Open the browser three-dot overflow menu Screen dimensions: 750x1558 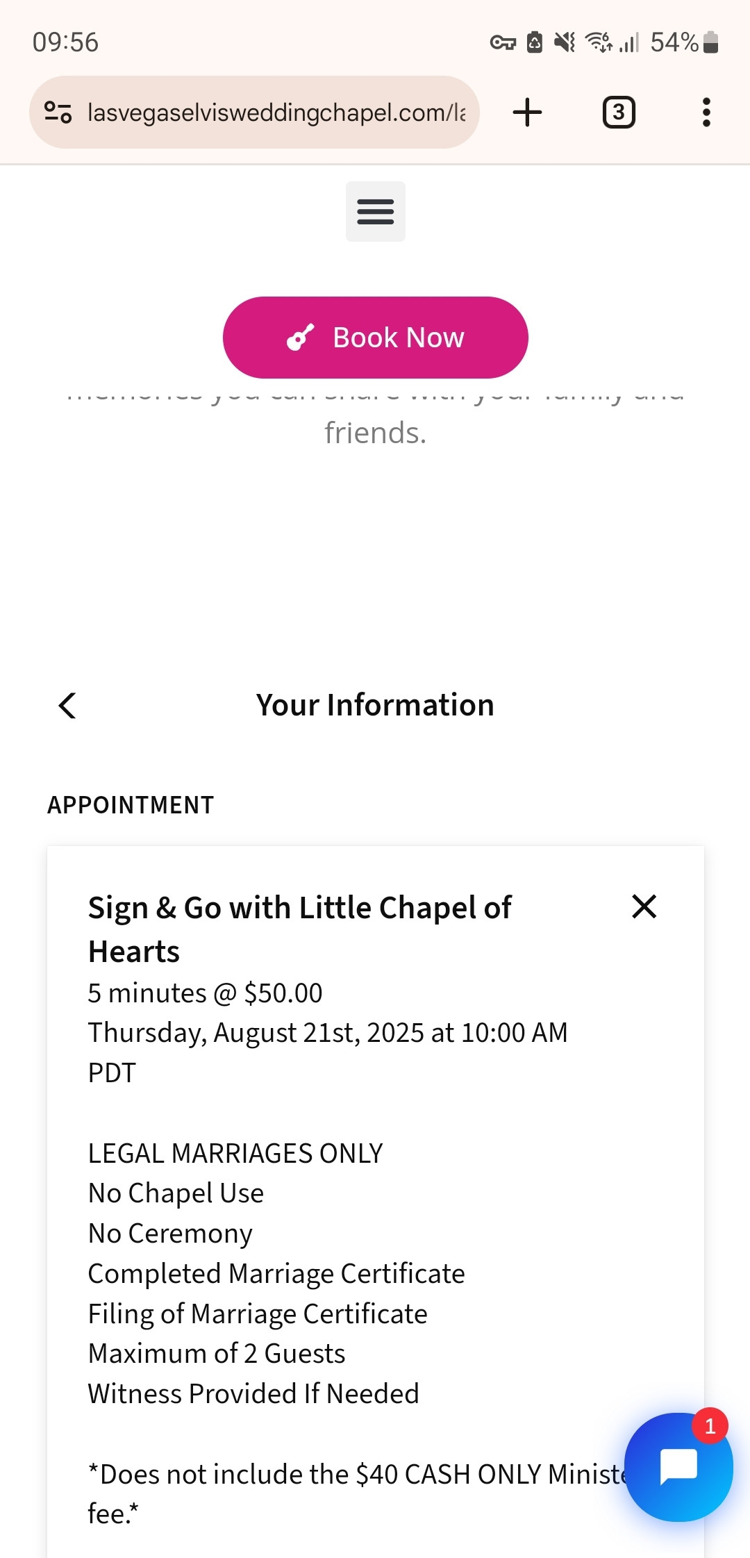[706, 113]
